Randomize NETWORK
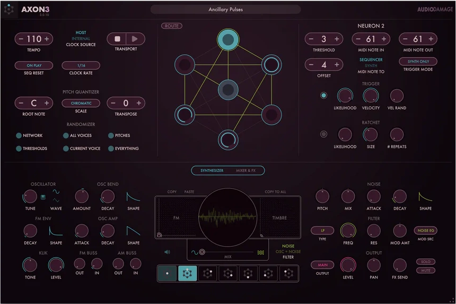 tap(29, 136)
